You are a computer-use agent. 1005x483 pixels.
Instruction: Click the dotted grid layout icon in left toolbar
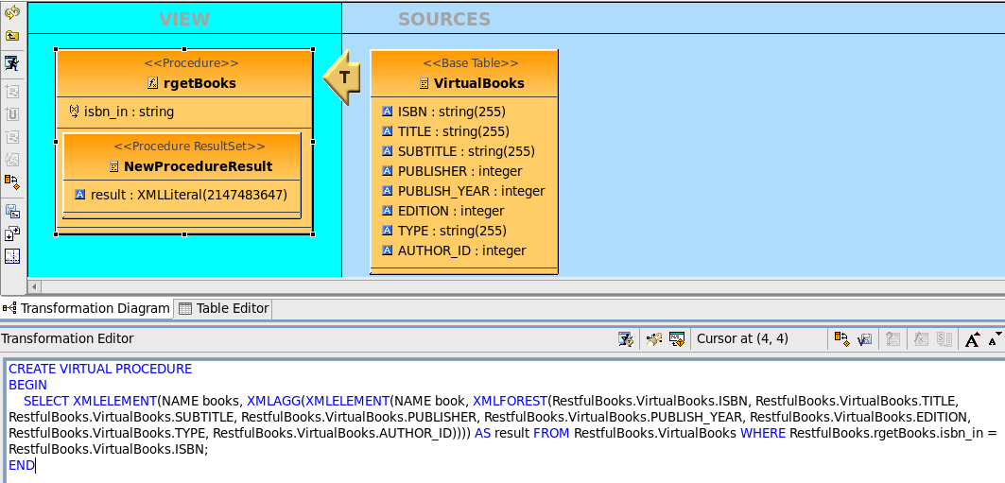point(12,256)
